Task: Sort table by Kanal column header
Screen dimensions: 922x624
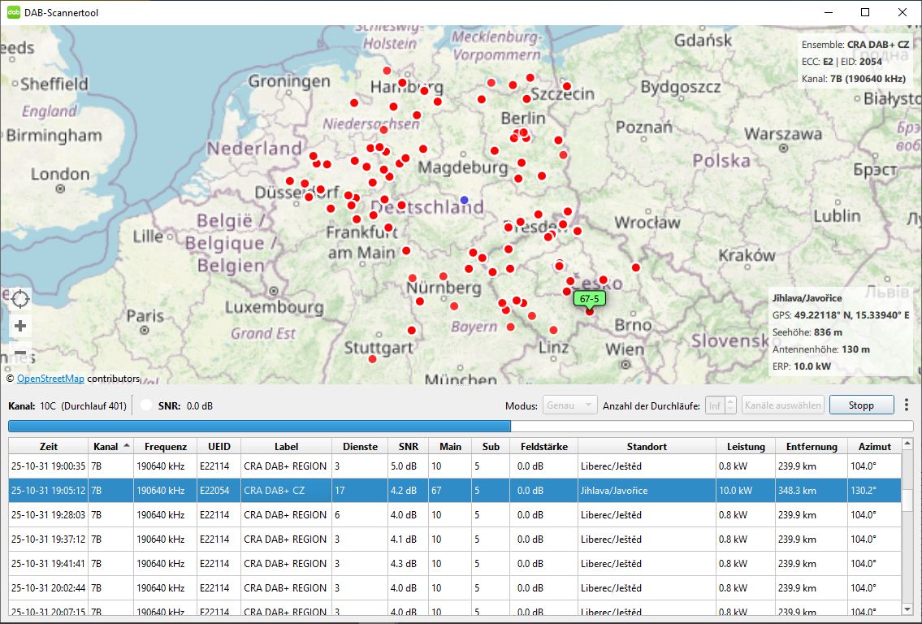Action: (x=110, y=446)
